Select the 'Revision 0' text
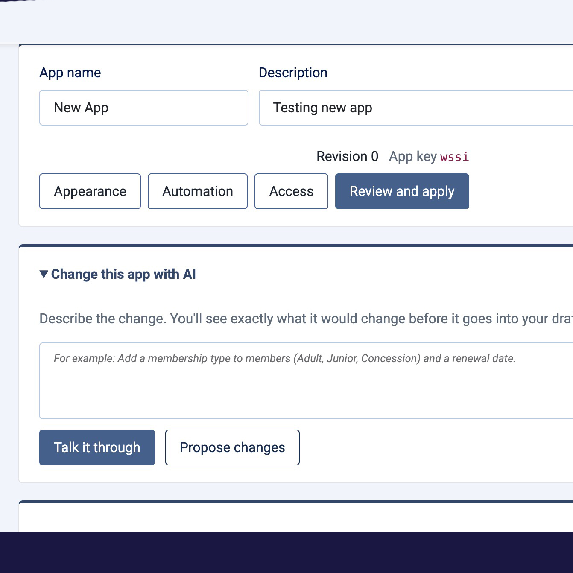 [347, 156]
